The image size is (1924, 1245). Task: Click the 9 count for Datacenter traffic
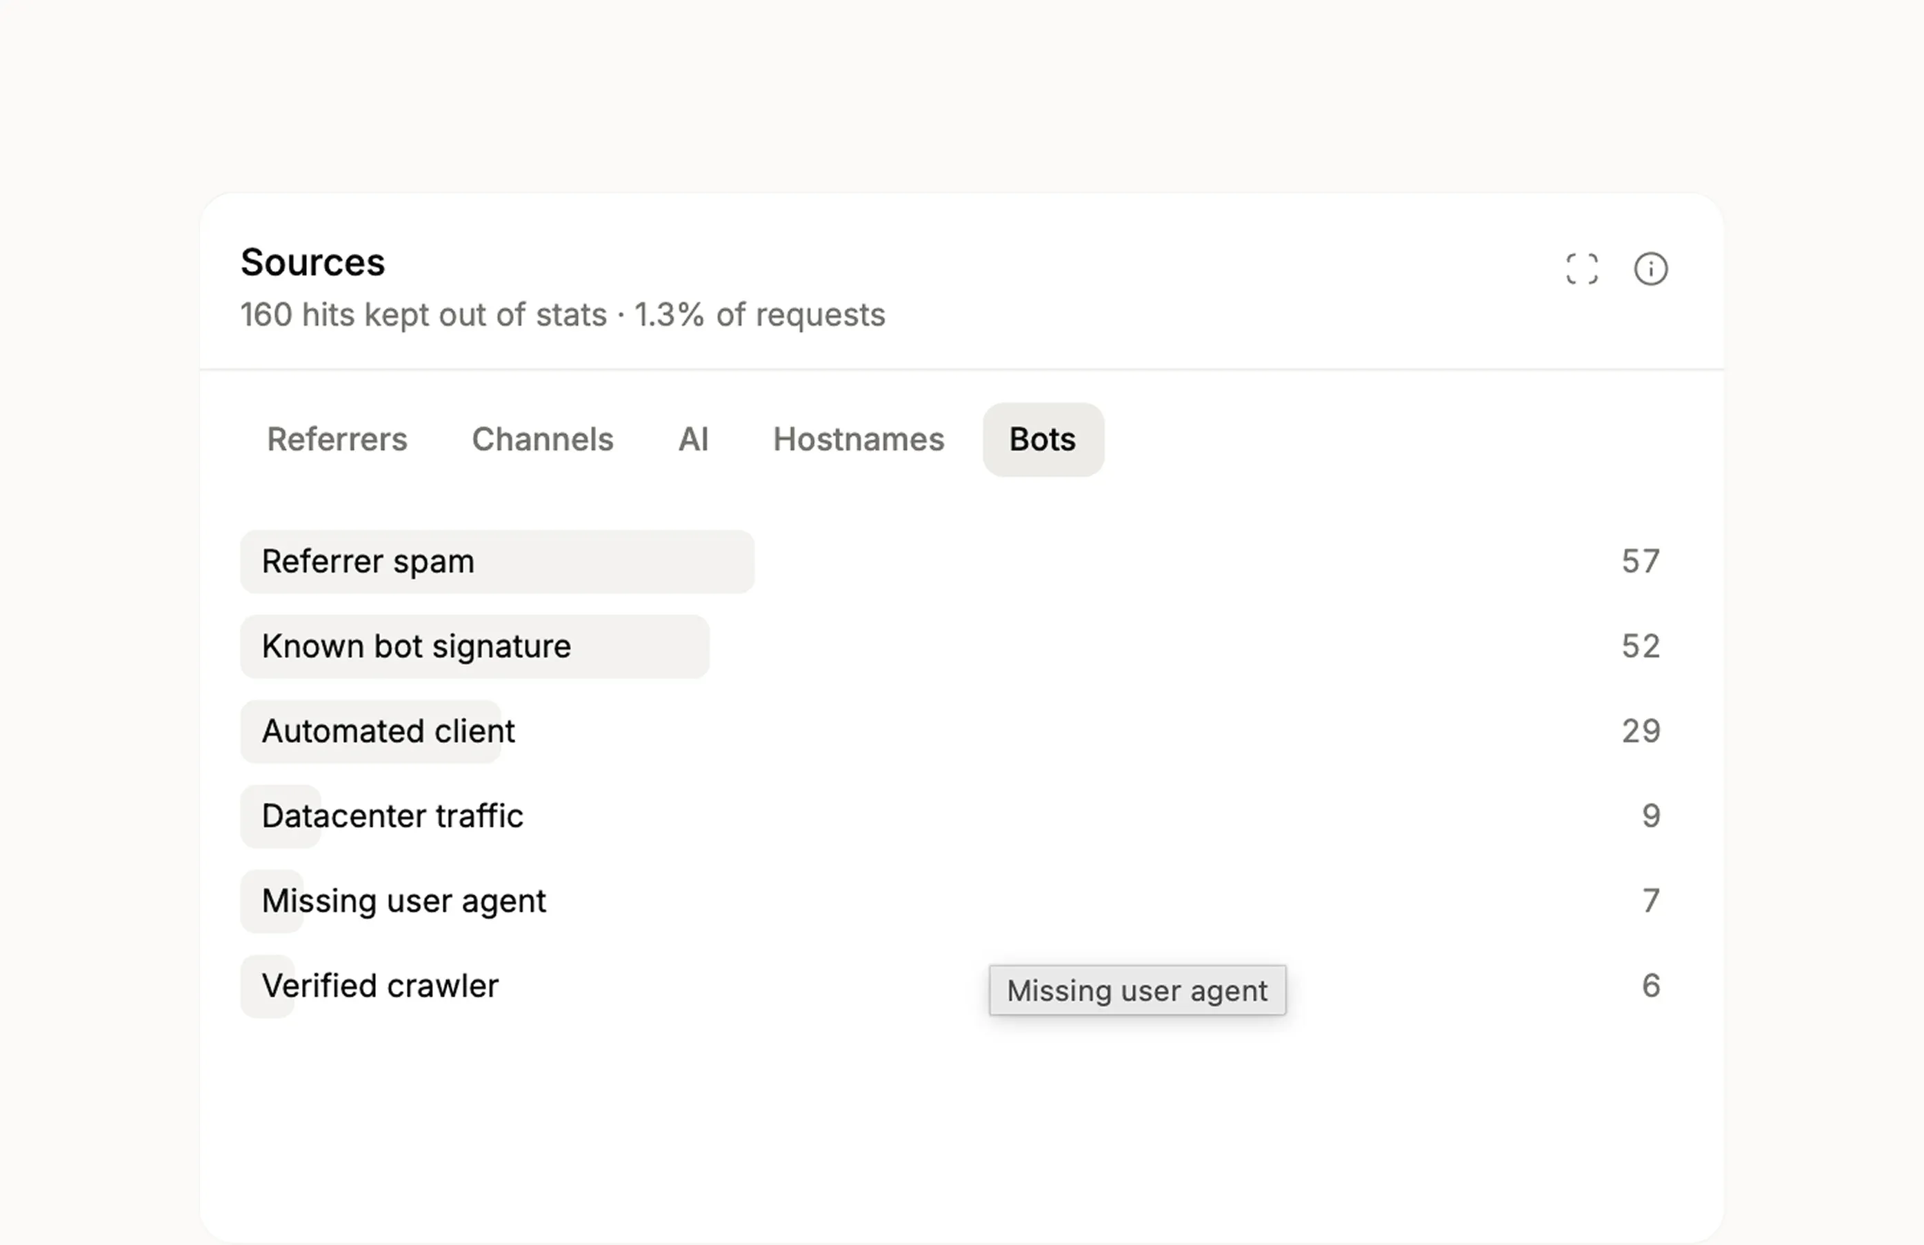tap(1651, 817)
